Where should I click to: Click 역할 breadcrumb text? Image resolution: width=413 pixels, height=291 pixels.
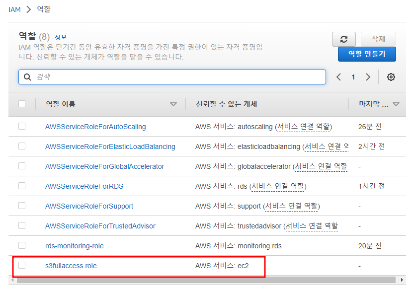pos(44,9)
